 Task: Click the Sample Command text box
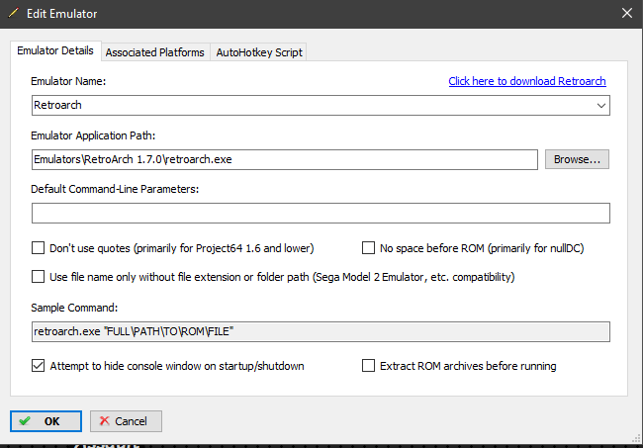pyautogui.click(x=321, y=332)
